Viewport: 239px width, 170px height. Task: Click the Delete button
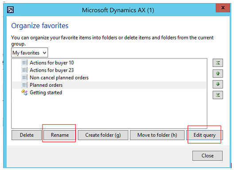[x=27, y=135]
